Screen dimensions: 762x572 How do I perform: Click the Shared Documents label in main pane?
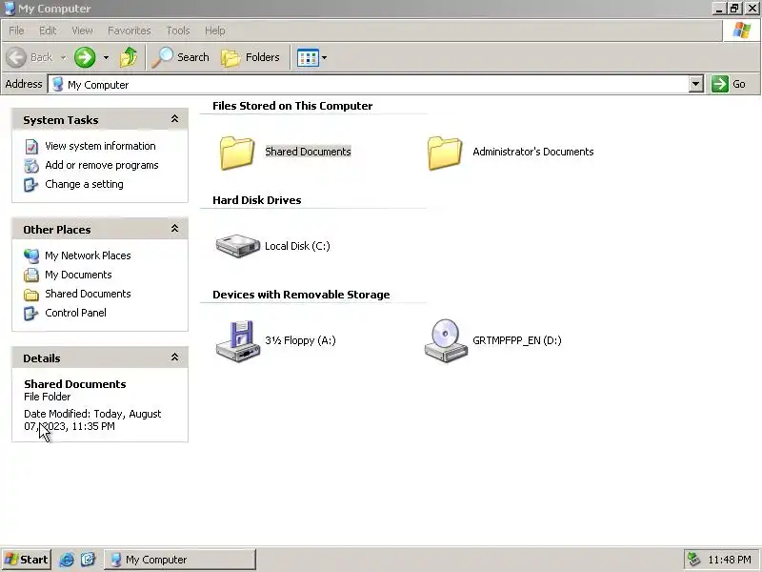coord(308,152)
